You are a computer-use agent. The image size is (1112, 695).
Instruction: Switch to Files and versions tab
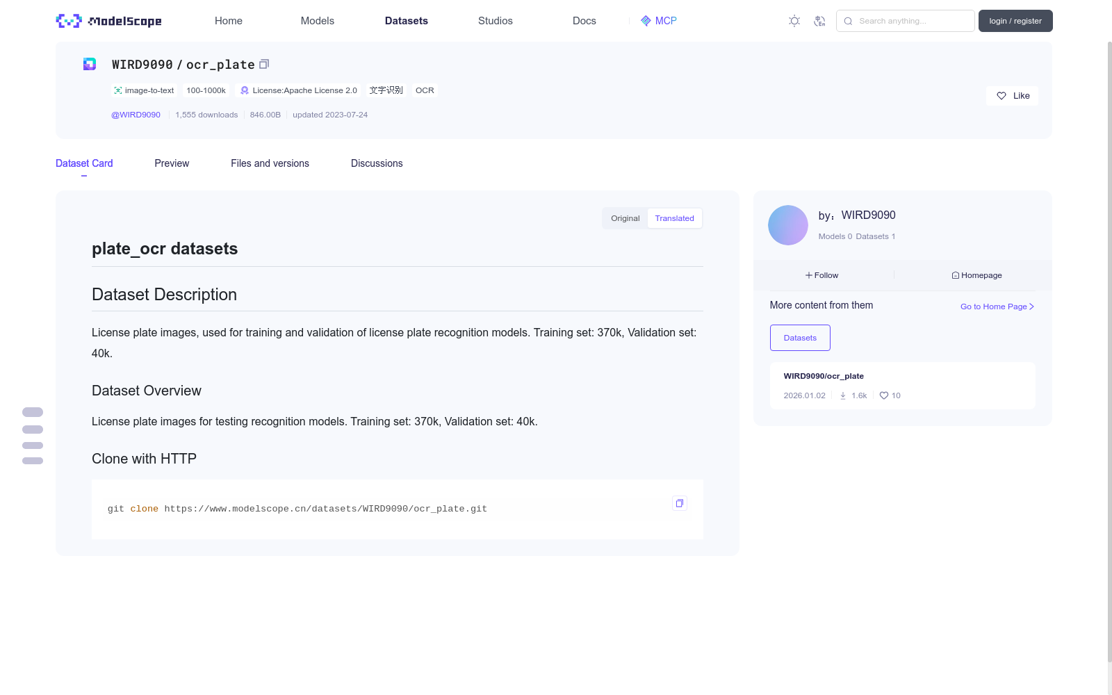(x=270, y=163)
